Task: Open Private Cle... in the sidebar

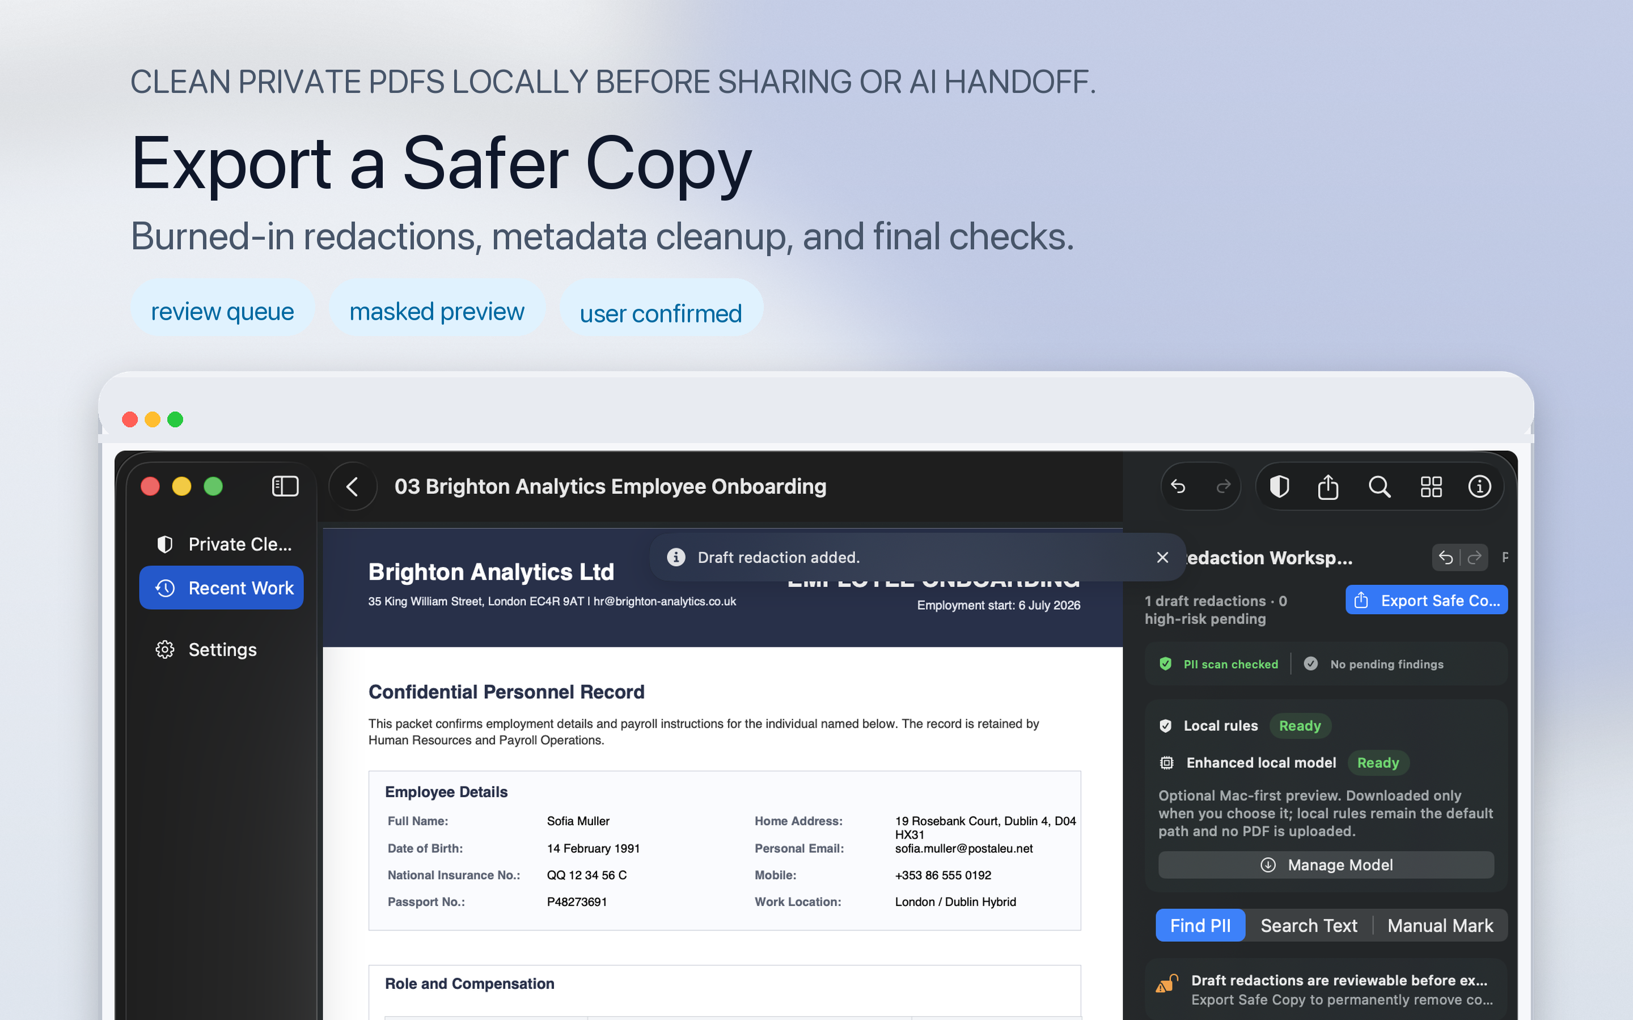Action: tap(221, 545)
